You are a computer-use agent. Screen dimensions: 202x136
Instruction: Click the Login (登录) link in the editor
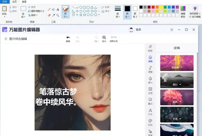tap(138, 30)
